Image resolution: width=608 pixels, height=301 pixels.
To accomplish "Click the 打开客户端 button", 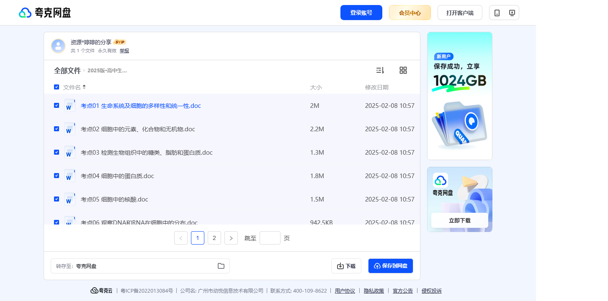I will pyautogui.click(x=460, y=13).
